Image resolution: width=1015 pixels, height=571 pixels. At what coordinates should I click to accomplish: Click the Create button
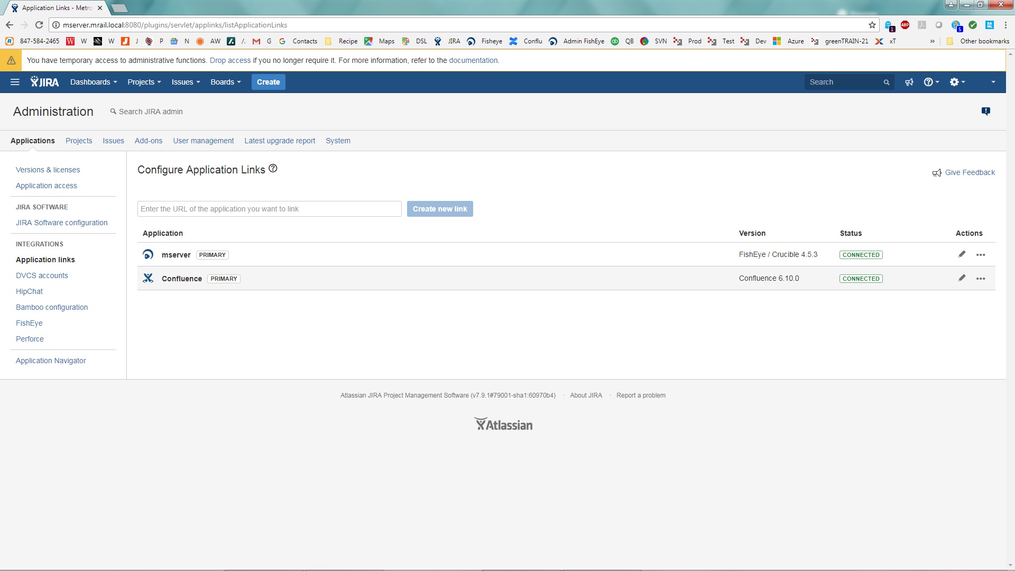[x=269, y=82]
